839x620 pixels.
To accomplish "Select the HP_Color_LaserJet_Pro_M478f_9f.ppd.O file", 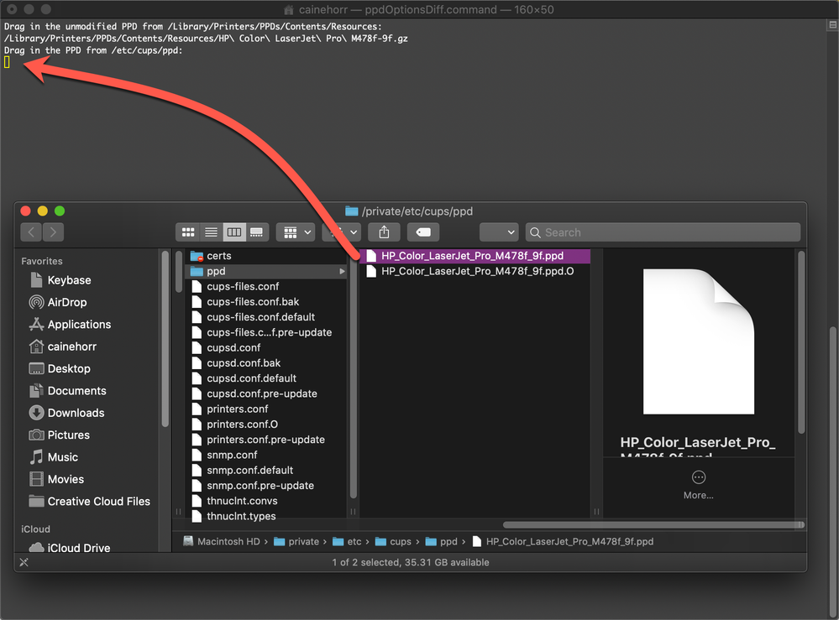I will click(x=475, y=272).
